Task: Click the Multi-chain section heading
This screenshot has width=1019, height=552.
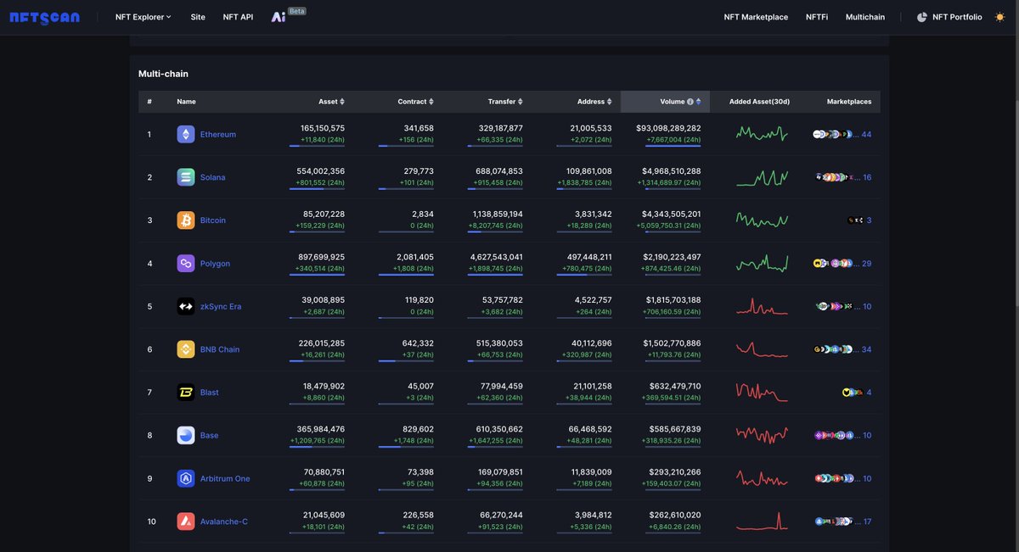Action: pos(163,74)
